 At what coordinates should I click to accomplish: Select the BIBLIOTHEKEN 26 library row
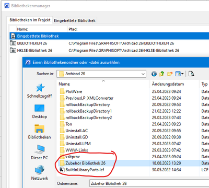click(109, 43)
